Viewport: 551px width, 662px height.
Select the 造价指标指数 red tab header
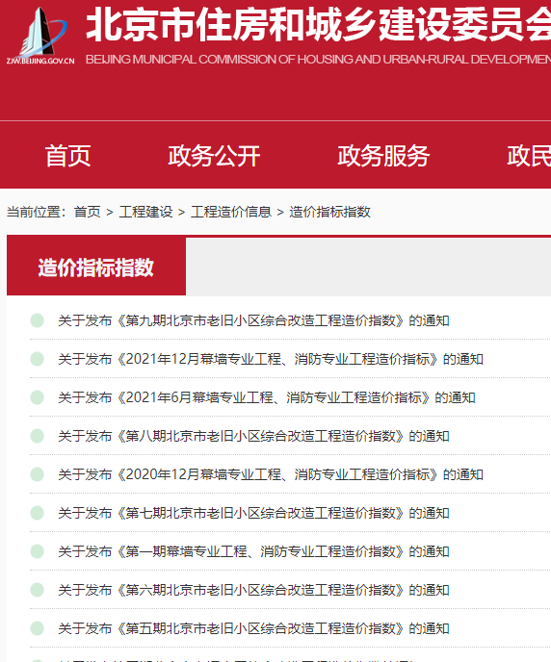pyautogui.click(x=96, y=267)
